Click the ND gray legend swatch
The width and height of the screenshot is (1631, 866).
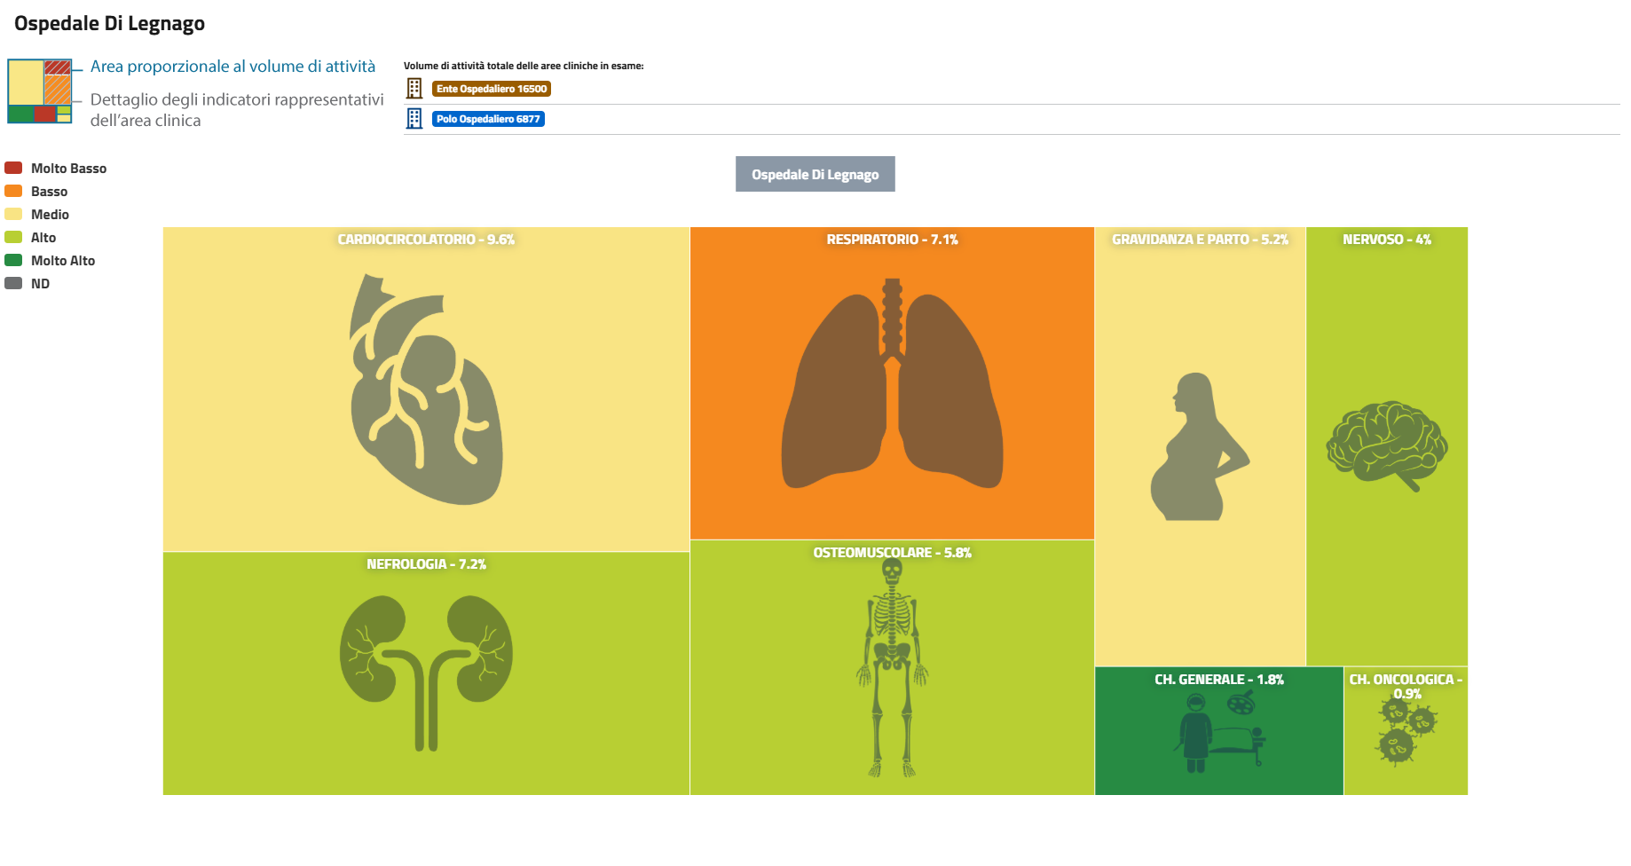(13, 284)
